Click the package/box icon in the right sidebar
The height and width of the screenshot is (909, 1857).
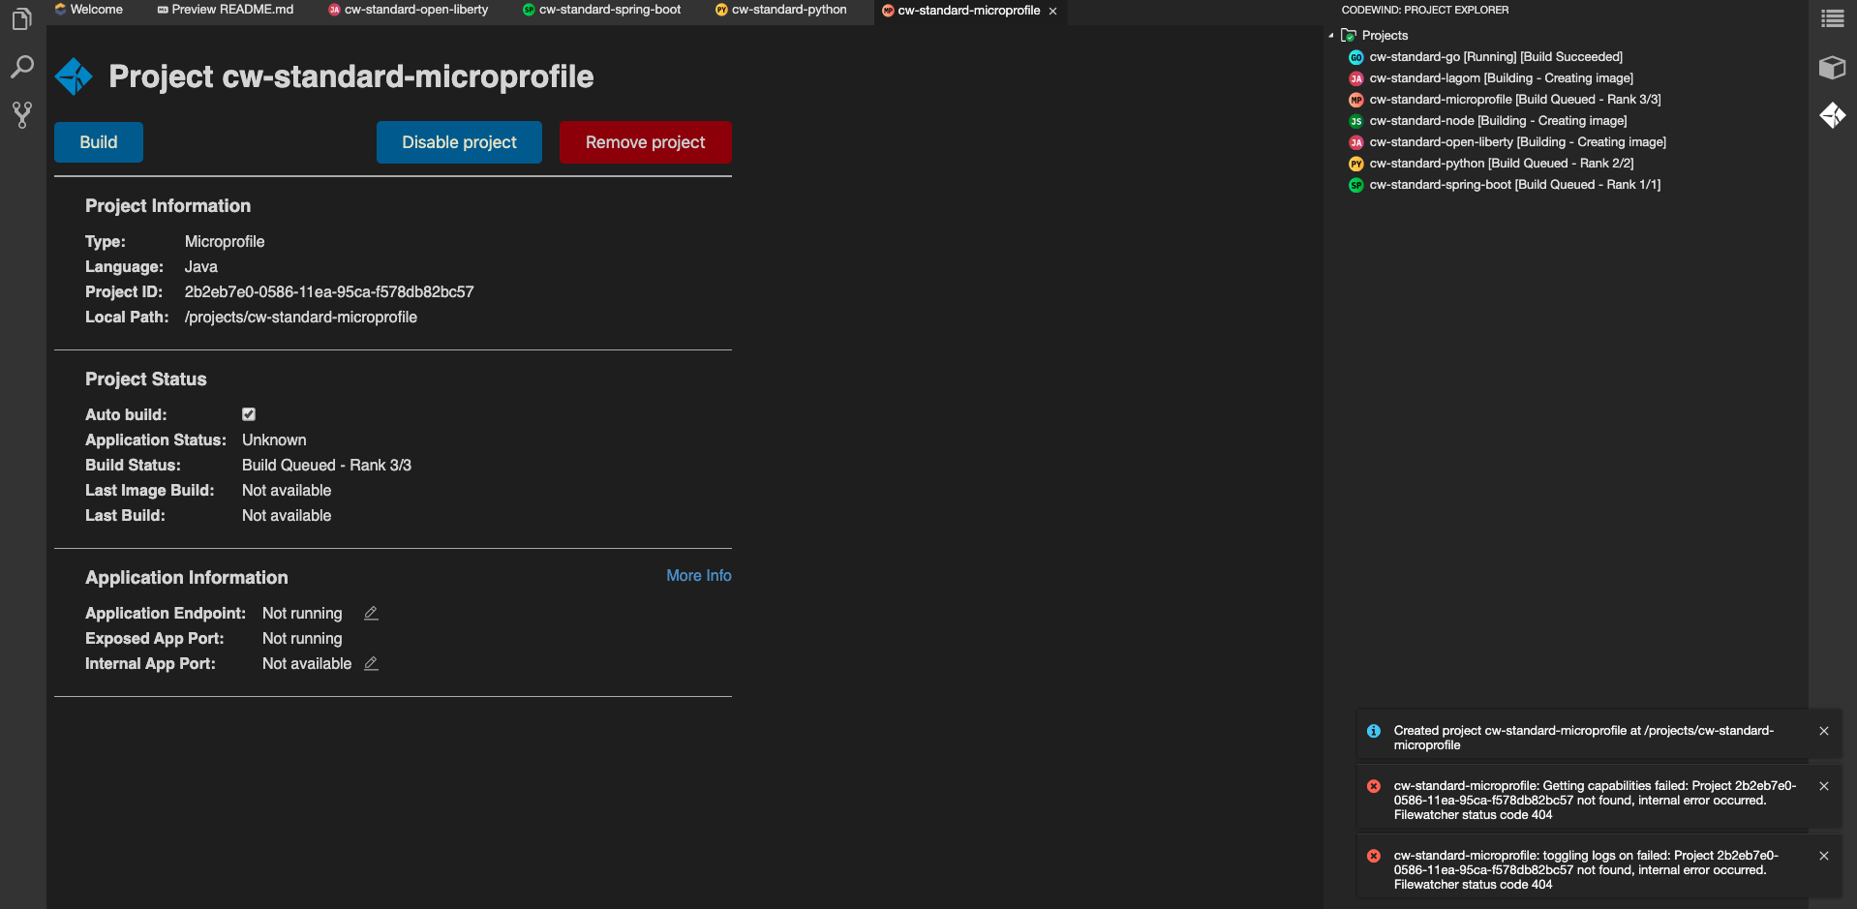click(x=1834, y=68)
